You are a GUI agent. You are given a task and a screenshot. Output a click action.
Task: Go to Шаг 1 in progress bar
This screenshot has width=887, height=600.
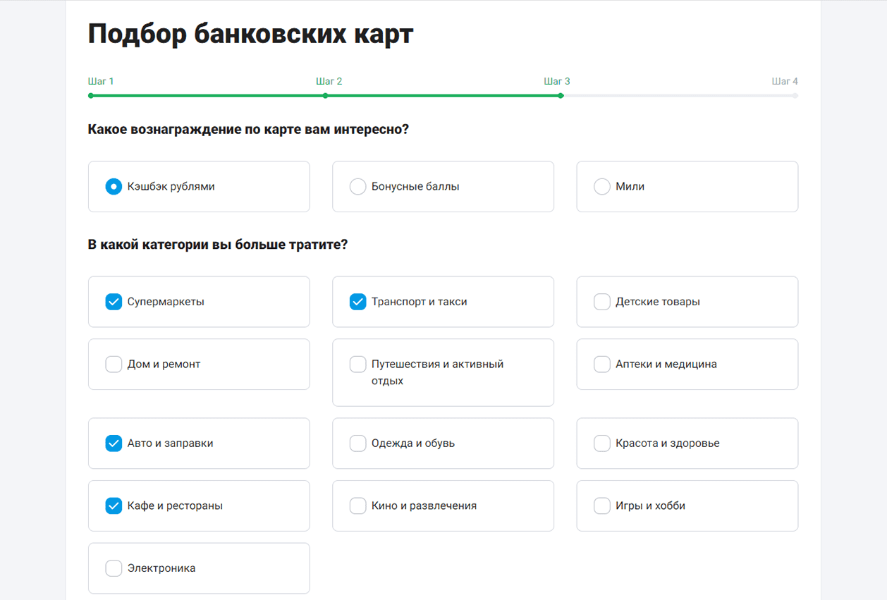(101, 81)
